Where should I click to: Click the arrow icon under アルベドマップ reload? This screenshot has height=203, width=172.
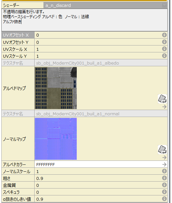tap(164, 107)
